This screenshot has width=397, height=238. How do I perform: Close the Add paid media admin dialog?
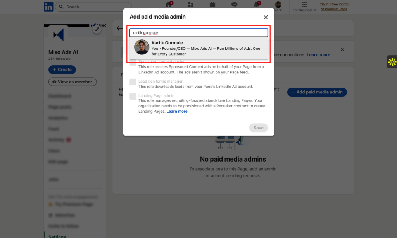(x=266, y=17)
